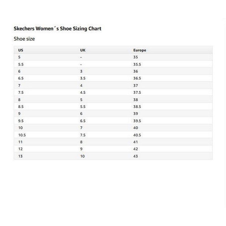Select the Europe column header
Screen dimensions: 226x226
pos(140,50)
